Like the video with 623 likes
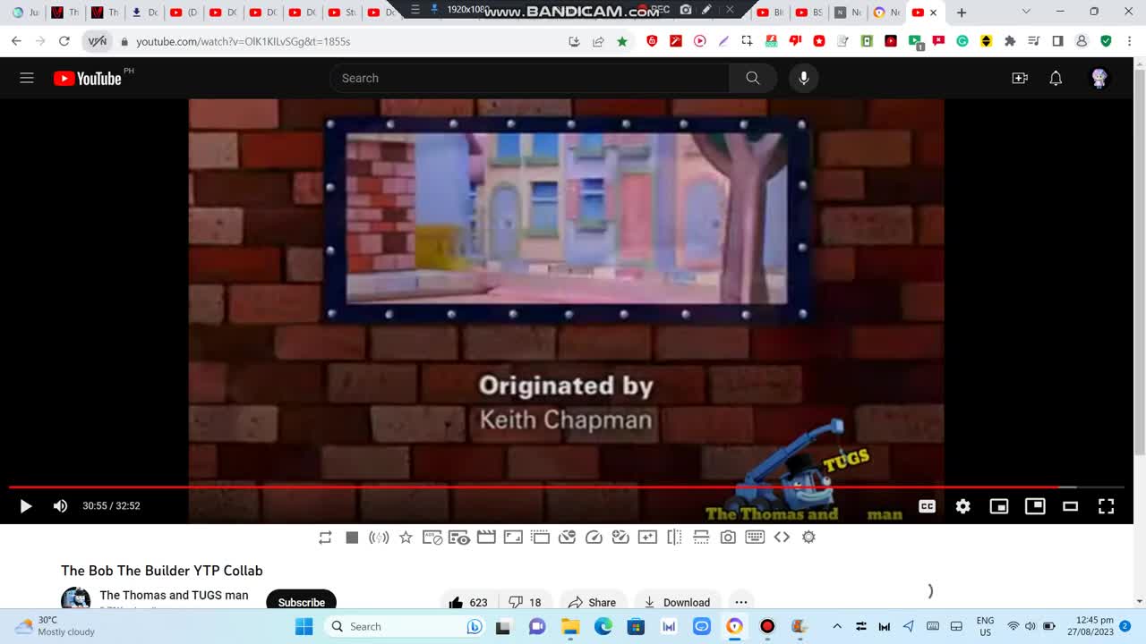Image resolution: width=1146 pixels, height=644 pixels. (468, 601)
